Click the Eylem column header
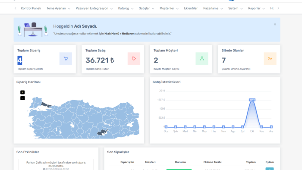The width and height of the screenshot is (302, 170). coord(270,162)
